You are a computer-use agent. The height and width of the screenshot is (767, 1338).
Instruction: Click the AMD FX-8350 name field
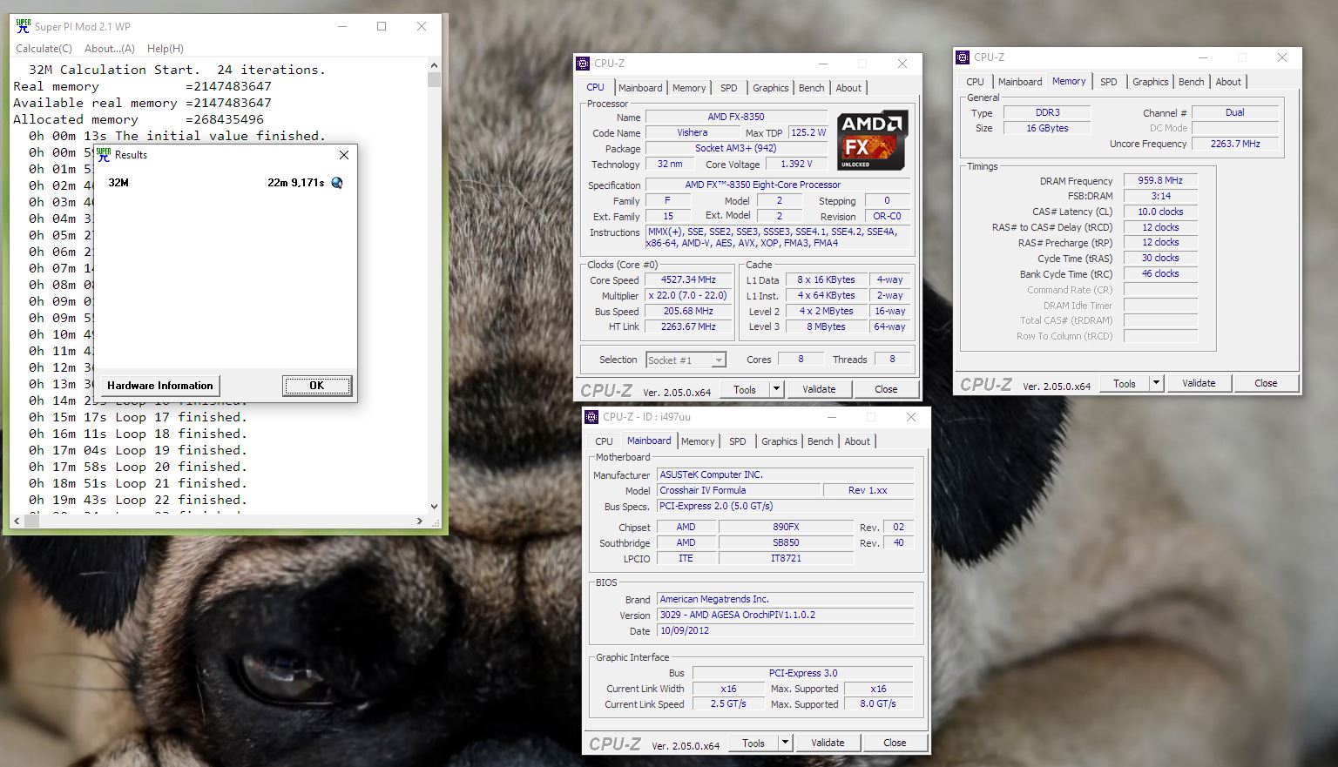click(736, 117)
